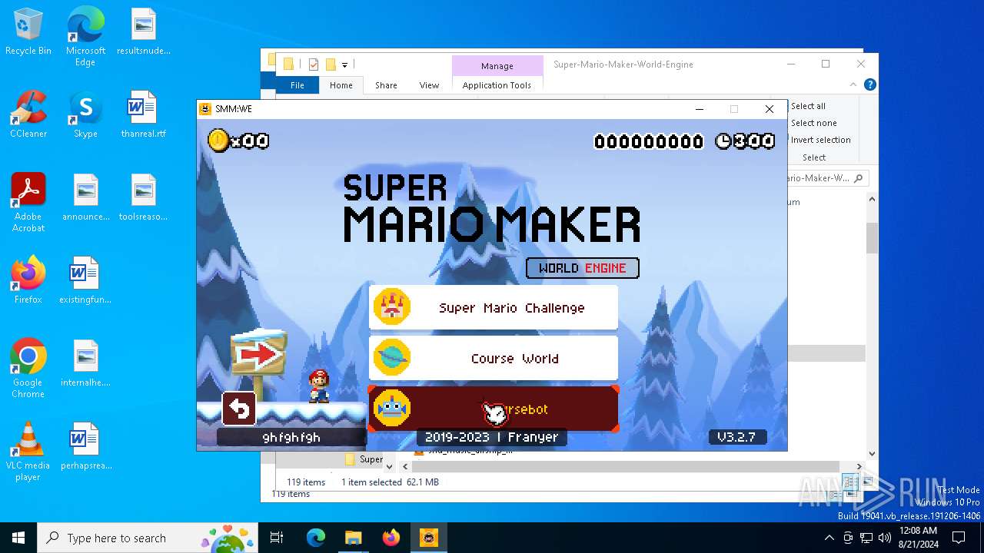984x553 pixels.
Task: Select the resultsnude image file on desktop
Action: (x=144, y=32)
